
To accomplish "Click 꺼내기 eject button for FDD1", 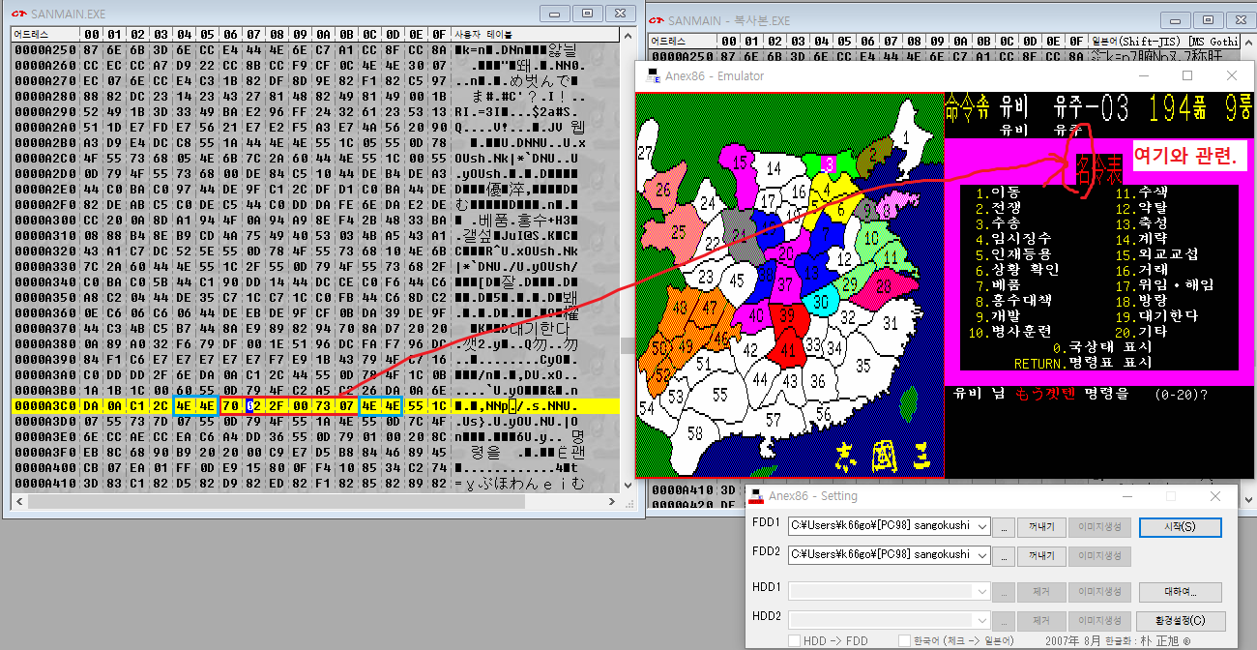I will tap(1041, 527).
